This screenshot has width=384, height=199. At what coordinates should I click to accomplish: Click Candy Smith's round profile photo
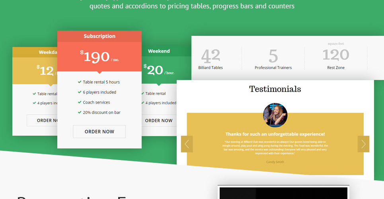(x=275, y=115)
